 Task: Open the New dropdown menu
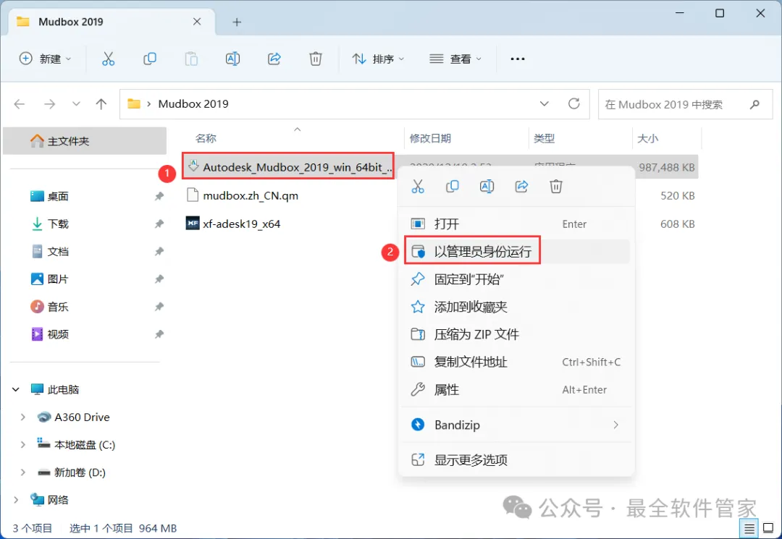coord(46,59)
